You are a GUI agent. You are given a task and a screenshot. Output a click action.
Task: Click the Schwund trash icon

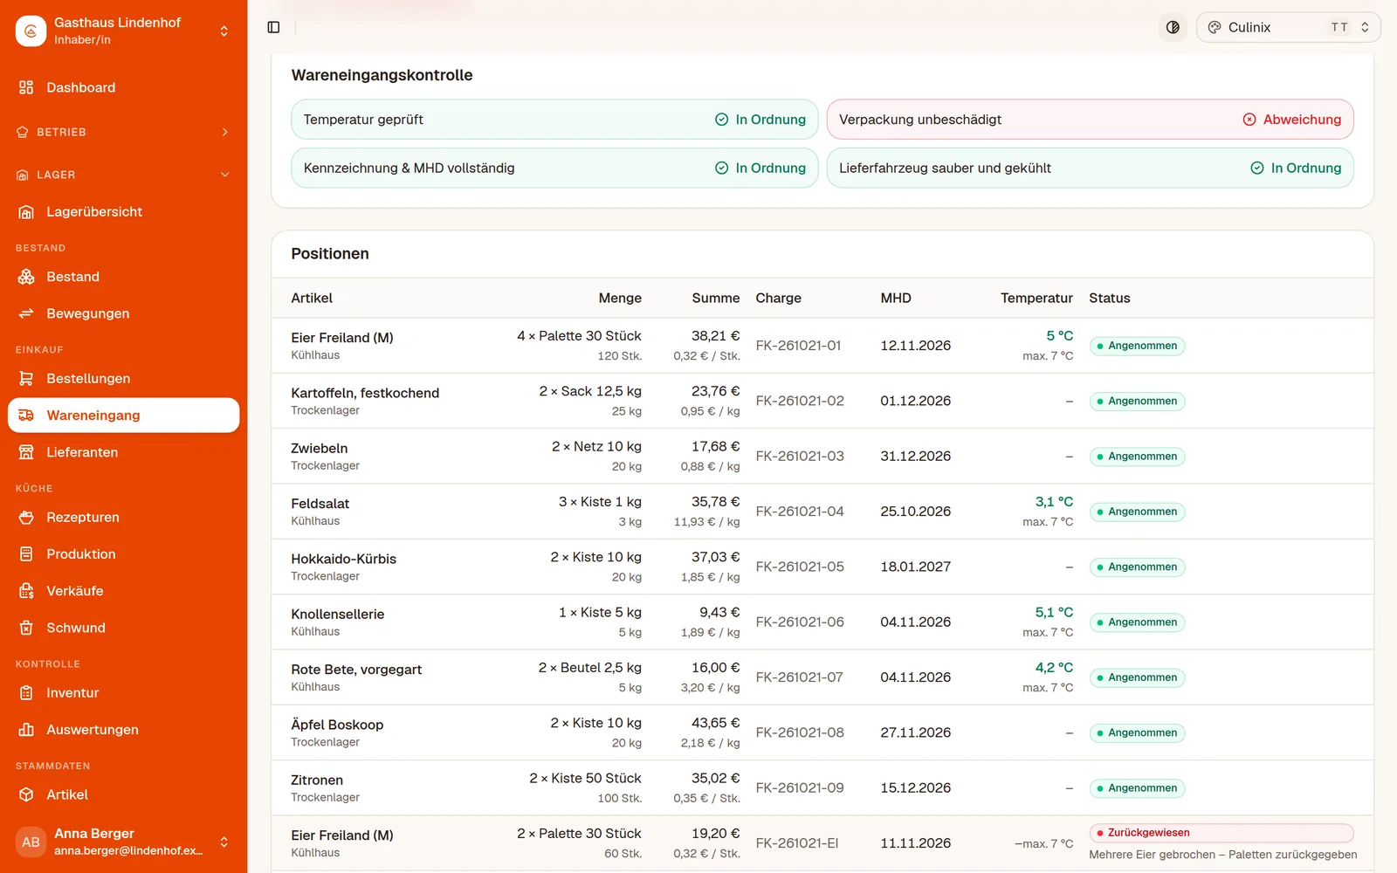(x=26, y=628)
